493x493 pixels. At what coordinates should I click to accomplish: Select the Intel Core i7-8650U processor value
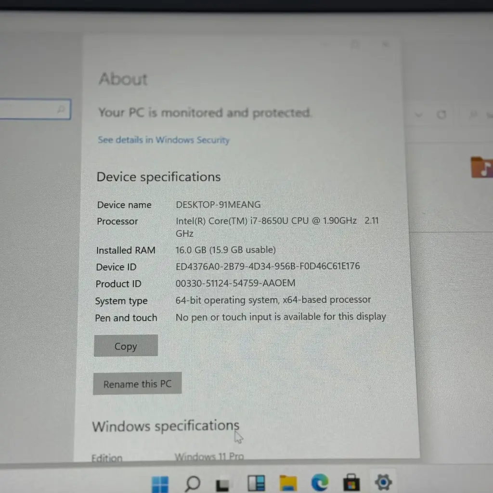click(x=277, y=227)
